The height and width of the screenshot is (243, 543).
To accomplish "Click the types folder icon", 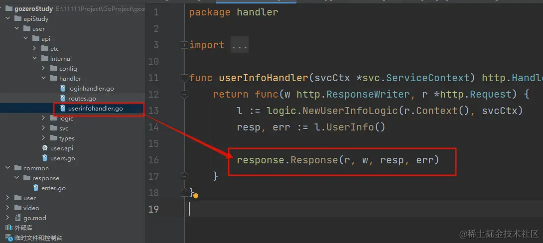I will tap(54, 138).
